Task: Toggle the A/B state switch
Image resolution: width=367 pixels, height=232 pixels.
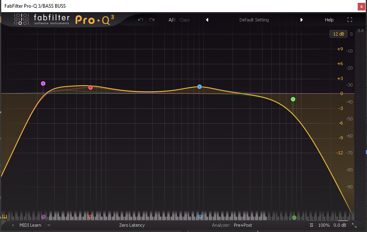Action: (172, 20)
